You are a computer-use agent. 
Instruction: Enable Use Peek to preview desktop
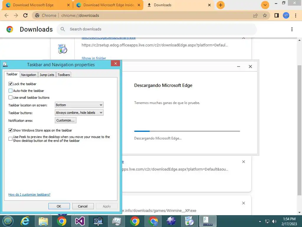point(10,139)
